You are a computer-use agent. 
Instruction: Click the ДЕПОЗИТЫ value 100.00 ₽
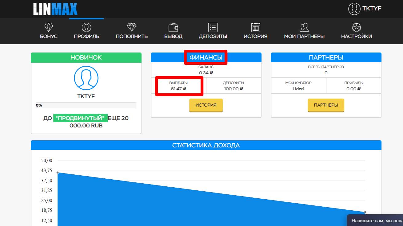coord(233,89)
